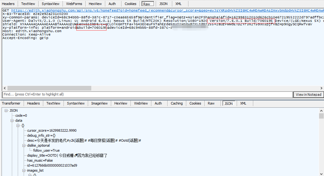Collapse the JSON root node
Image resolution: width=324 pixels, height=176 pixels.
pos(6,110)
